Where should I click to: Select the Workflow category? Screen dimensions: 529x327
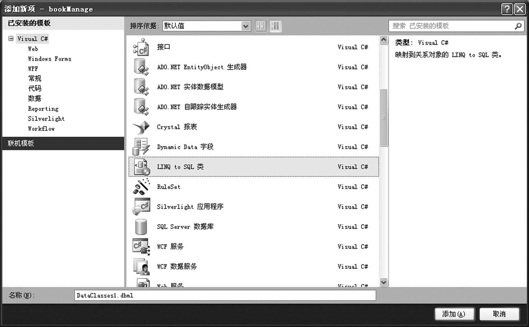coord(41,129)
